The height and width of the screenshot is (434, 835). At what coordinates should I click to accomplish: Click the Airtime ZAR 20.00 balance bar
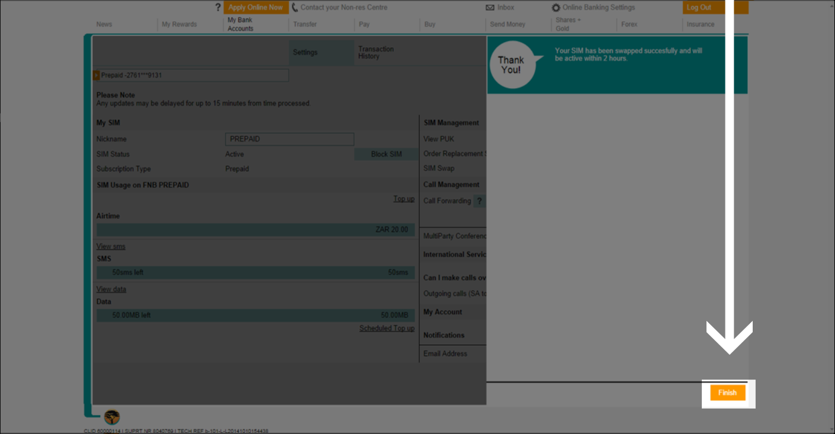256,229
